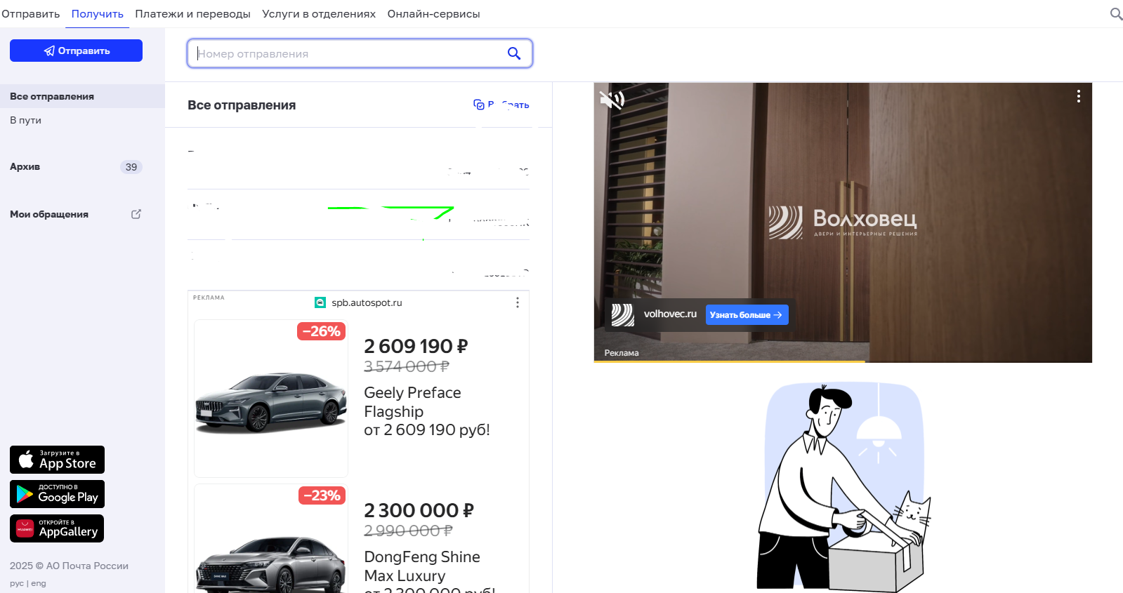Switch language to eng in footer

point(39,583)
